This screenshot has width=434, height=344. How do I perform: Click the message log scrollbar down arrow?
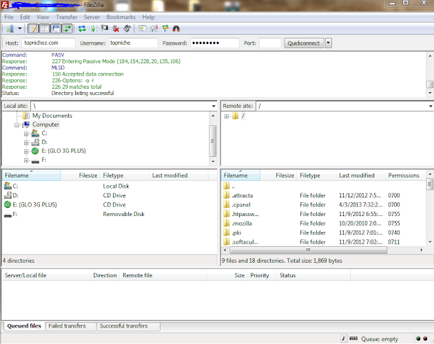[430, 93]
